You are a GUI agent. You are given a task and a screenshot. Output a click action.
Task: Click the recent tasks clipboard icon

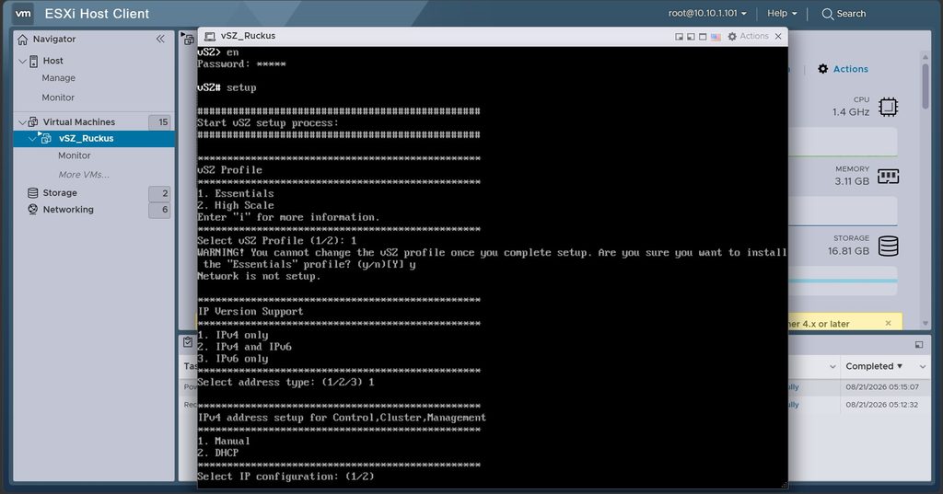point(188,342)
